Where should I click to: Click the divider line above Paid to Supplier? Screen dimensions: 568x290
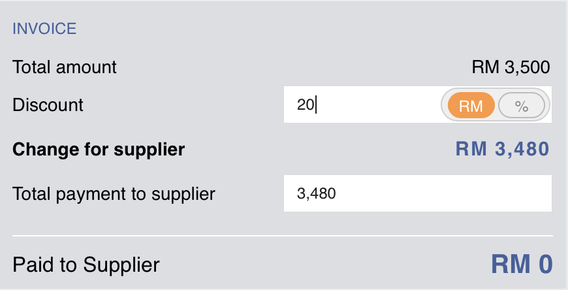click(283, 235)
